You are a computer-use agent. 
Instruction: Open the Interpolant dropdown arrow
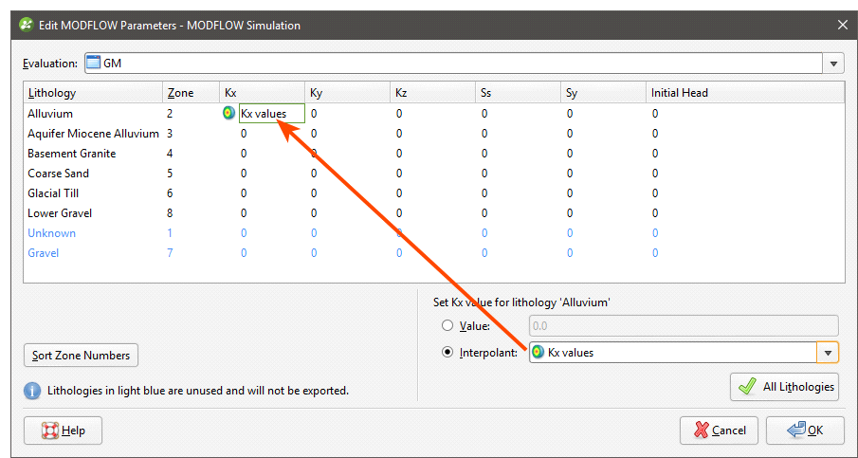point(828,353)
